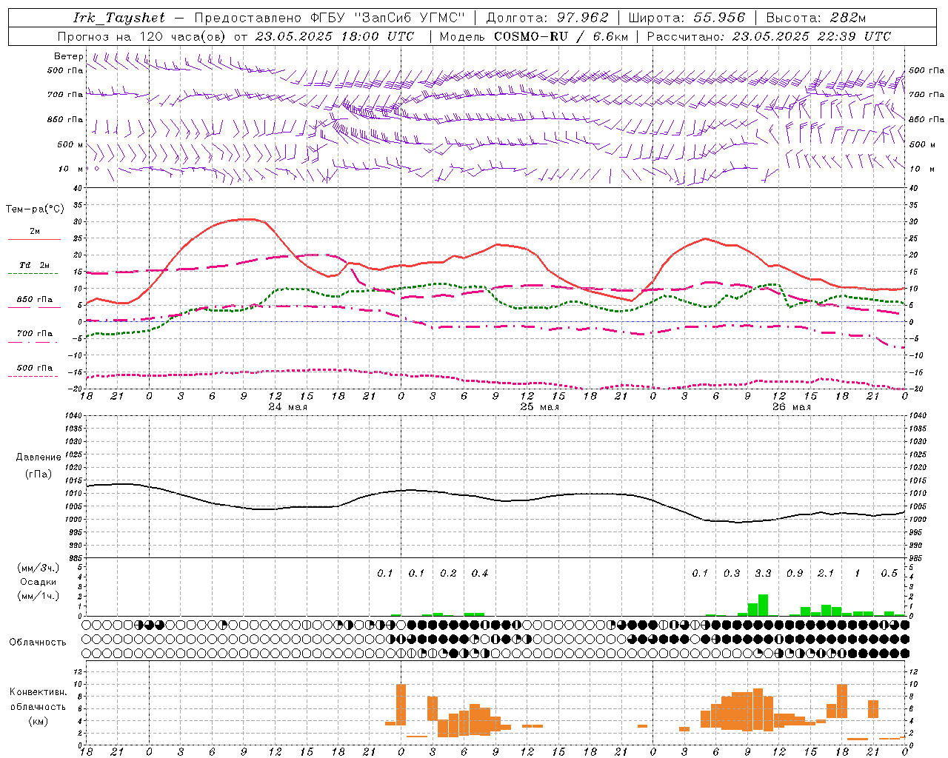Click the 'Конвективн.' convective cloud label
948x758 pixels.
click(x=38, y=692)
